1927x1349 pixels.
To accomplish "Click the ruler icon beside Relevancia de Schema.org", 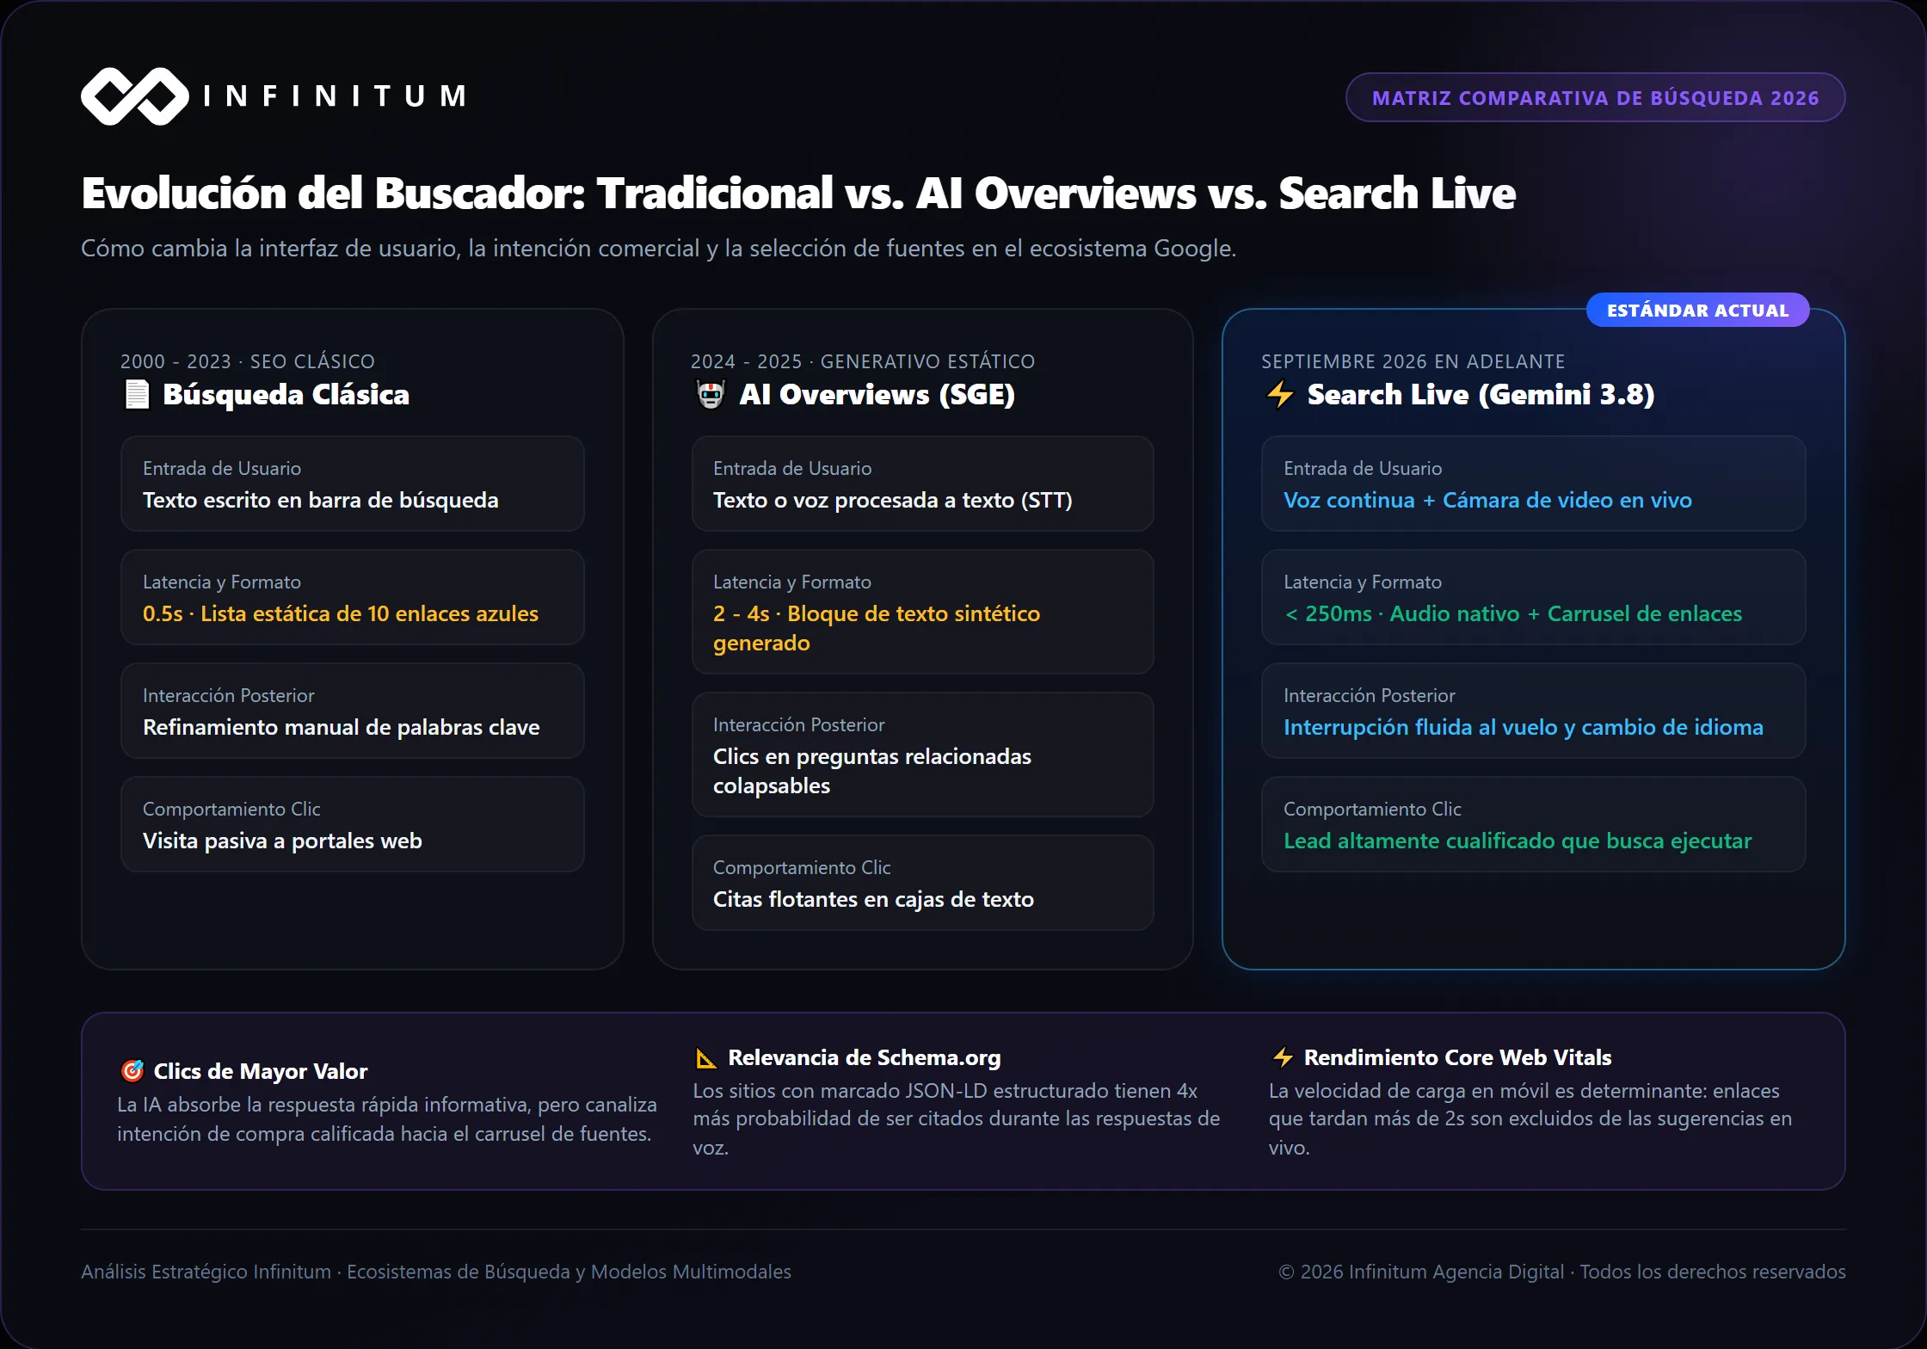I will point(706,1057).
